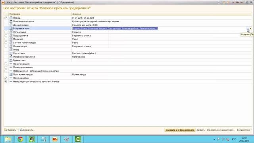The image size is (254, 143).
Task: Click the icon beside Данные продаж
Action: pyautogui.click(x=11, y=25)
